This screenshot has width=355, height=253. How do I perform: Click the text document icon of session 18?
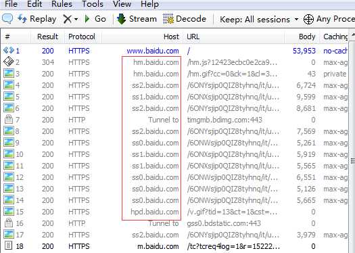(x=9, y=246)
